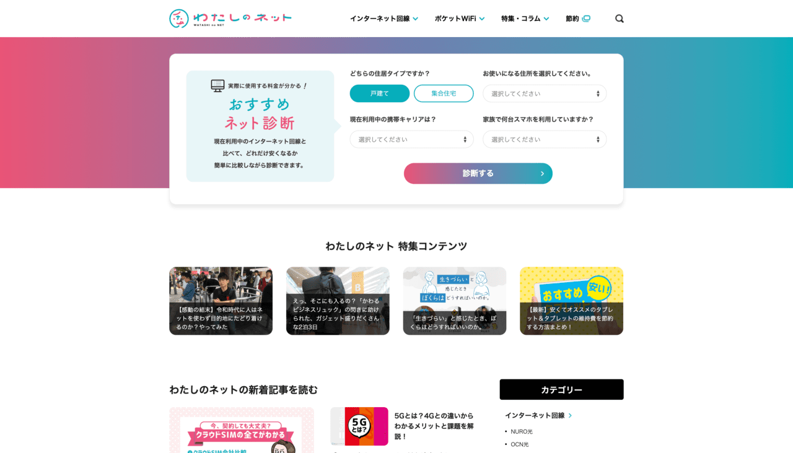The height and width of the screenshot is (453, 793).
Task: Select the 集合住宅 housing type
Action: click(444, 93)
